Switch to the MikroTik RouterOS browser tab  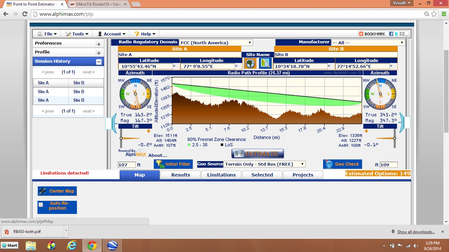click(98, 4)
